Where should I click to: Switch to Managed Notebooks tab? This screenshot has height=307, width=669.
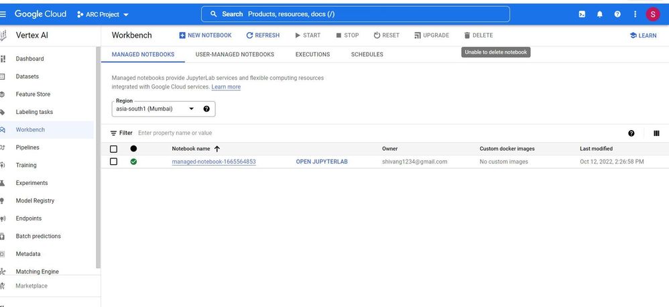tap(143, 54)
